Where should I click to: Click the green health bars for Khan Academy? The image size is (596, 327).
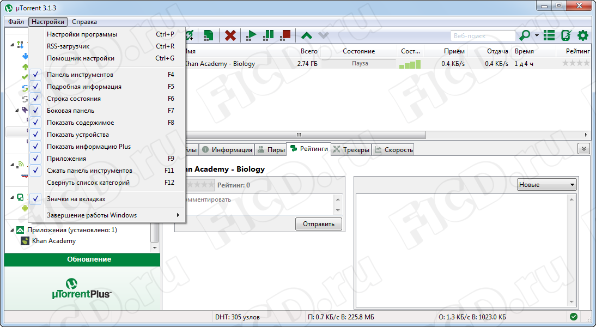(410, 64)
